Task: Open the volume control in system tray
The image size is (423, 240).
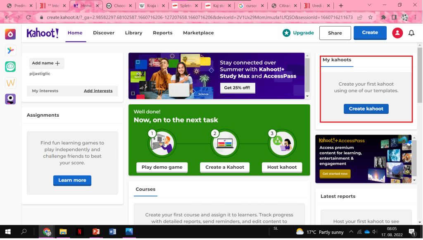Action: click(375, 232)
